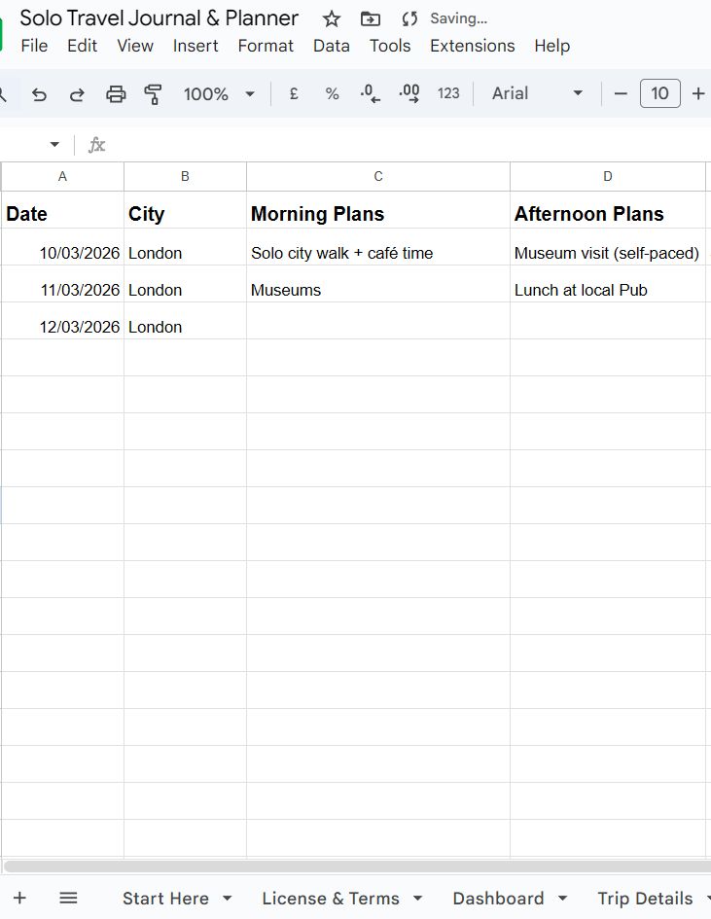This screenshot has width=711, height=919.
Task: Click the undo arrow icon
Action: (x=39, y=94)
